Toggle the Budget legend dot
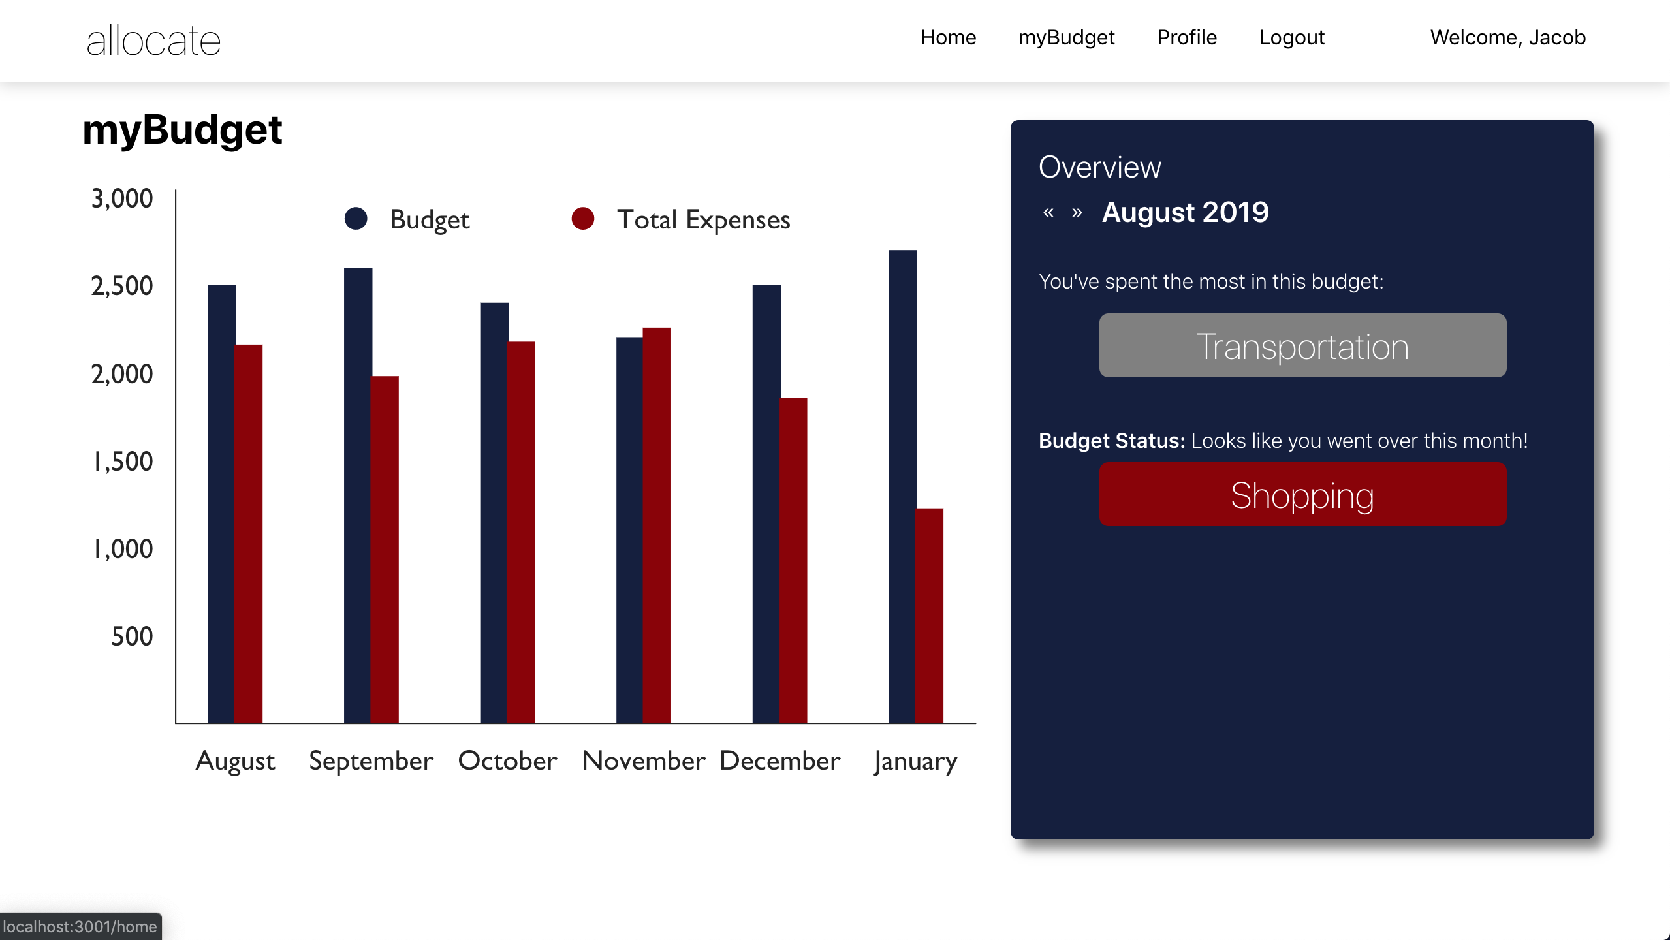 pos(356,219)
